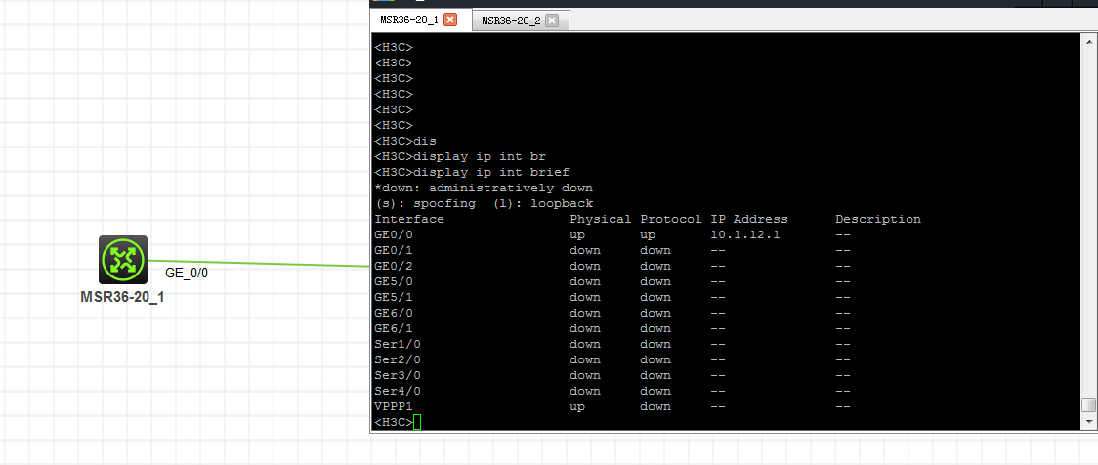Click the '(s): spoofing (l): loopback' legend line

[484, 204]
